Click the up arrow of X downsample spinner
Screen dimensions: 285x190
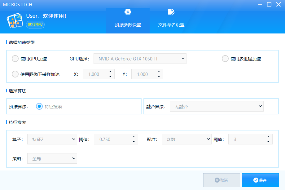click(110, 72)
